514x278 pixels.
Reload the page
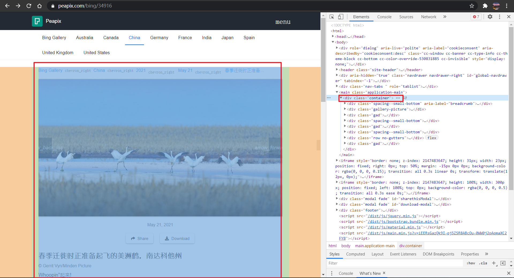pos(29,6)
